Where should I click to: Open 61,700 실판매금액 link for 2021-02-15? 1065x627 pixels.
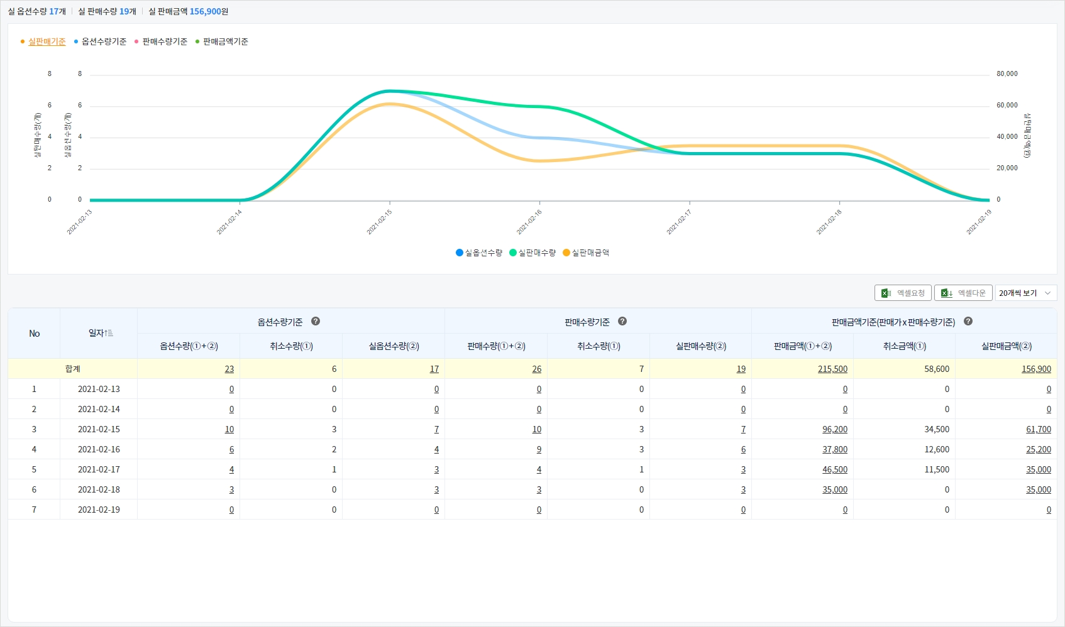1039,429
